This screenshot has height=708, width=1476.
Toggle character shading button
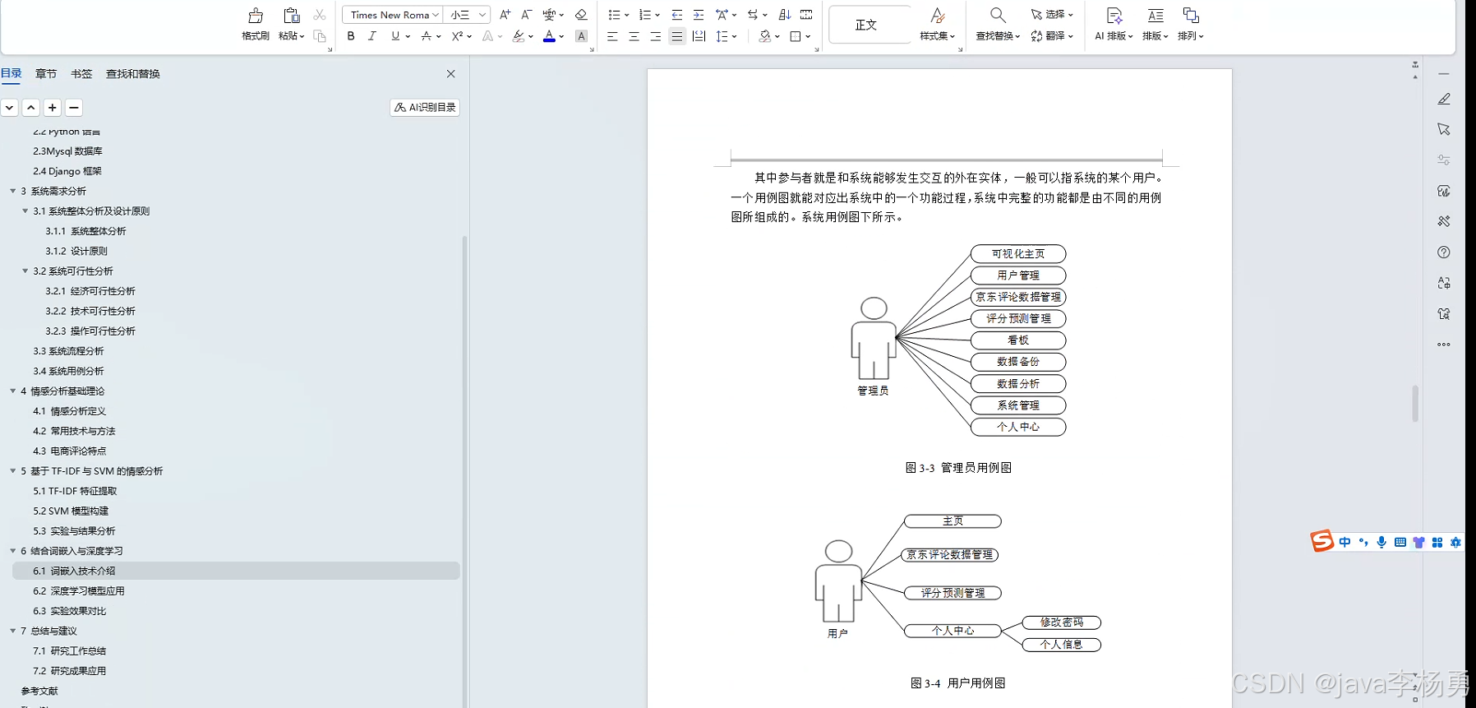(581, 36)
